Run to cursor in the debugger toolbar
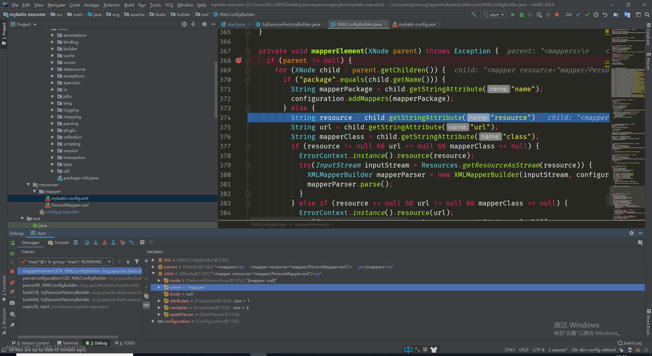 (x=131, y=242)
